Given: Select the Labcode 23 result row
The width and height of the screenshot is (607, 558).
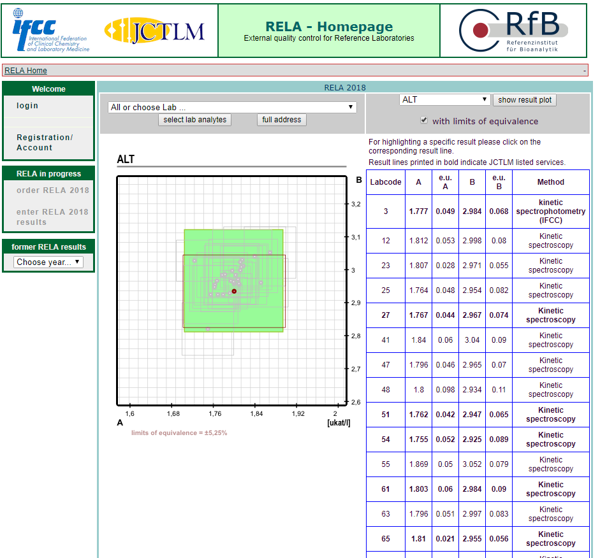Looking at the screenshot, I should [478, 265].
